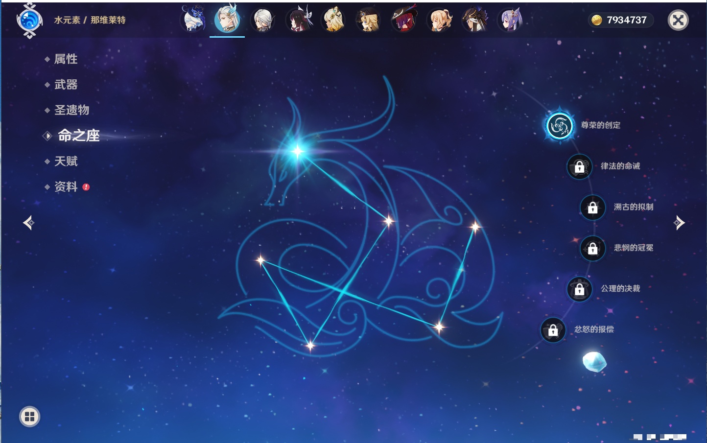This screenshot has height=443, width=707.
Task: Open the four-square grid menu button
Action: click(29, 417)
